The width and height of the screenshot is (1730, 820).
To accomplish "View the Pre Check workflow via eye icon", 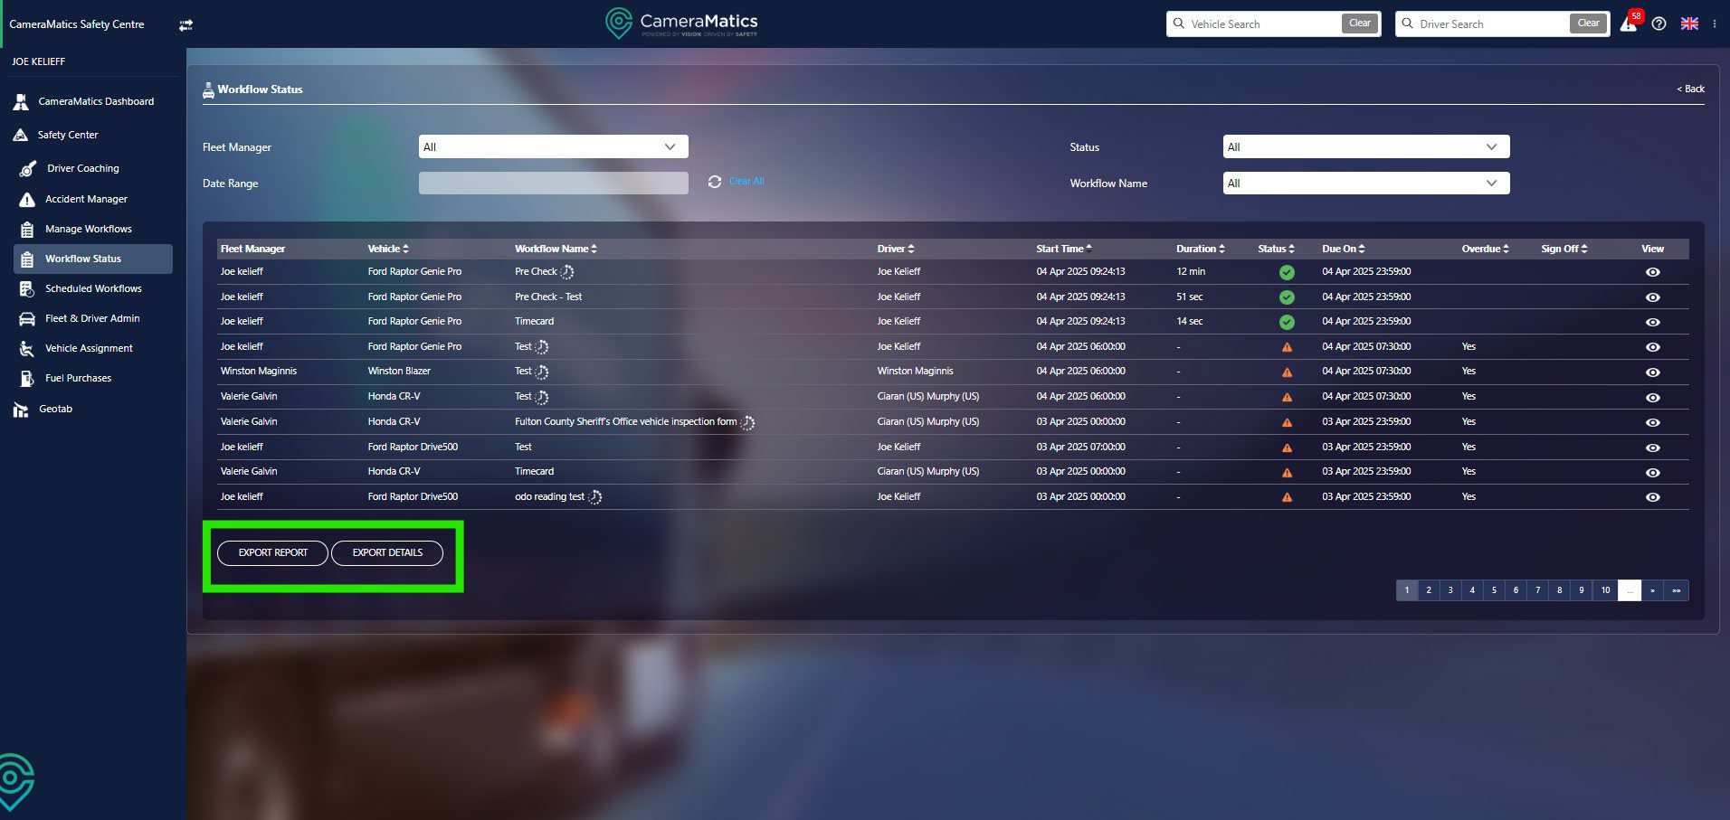I will [x=1652, y=272].
